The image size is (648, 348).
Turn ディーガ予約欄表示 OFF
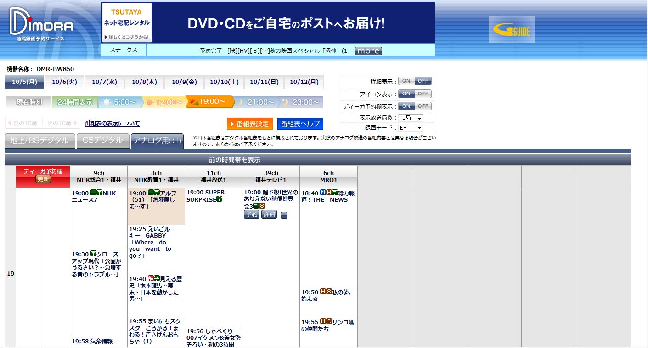coord(423,106)
